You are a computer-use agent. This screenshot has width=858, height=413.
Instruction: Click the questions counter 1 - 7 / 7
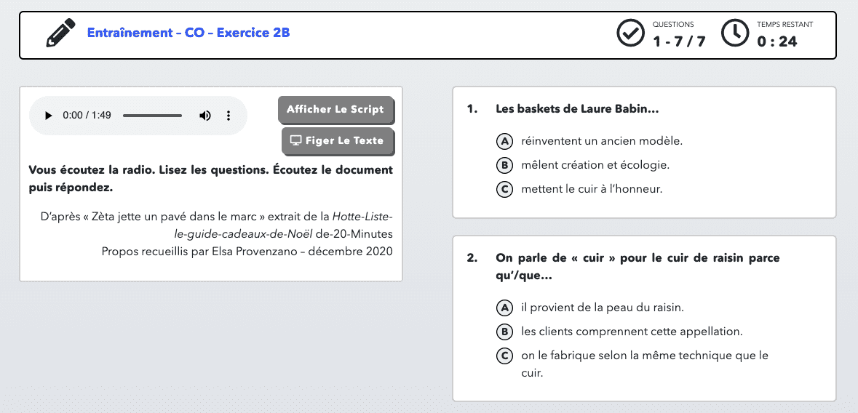679,41
